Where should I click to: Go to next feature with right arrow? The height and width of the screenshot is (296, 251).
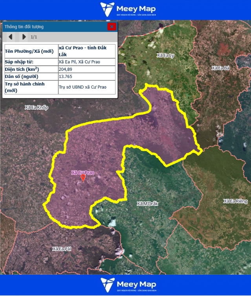(x=24, y=37)
